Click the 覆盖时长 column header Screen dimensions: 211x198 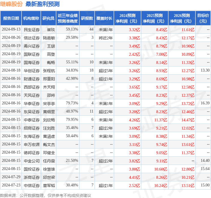104,18
